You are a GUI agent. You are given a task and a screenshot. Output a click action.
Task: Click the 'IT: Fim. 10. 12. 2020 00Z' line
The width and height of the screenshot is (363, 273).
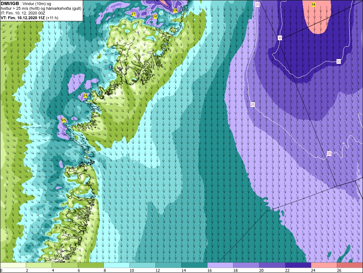[x=23, y=13]
